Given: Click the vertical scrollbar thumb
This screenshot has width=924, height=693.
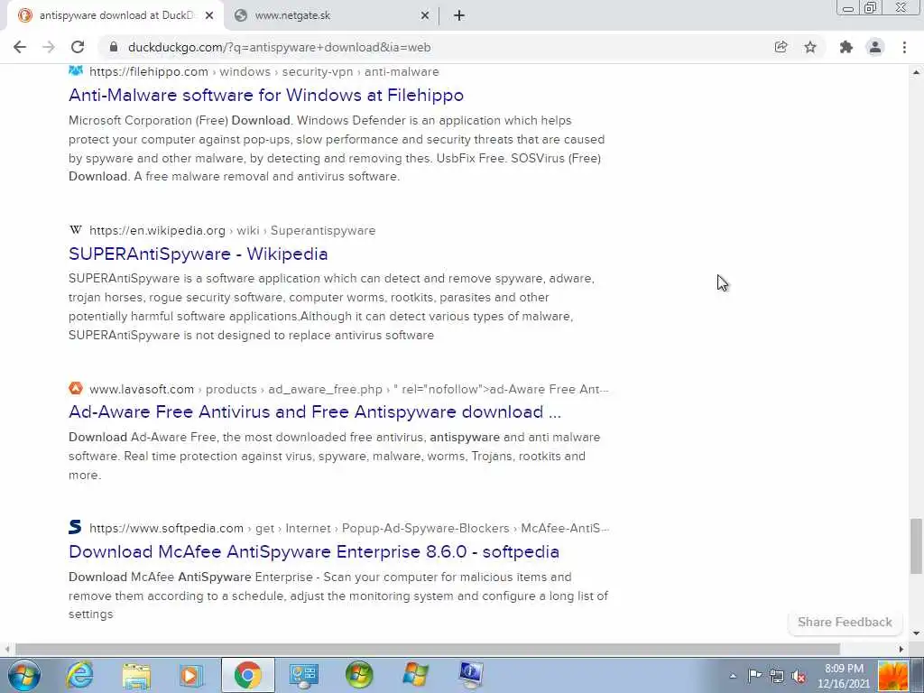Looking at the screenshot, I should pyautogui.click(x=916, y=546).
